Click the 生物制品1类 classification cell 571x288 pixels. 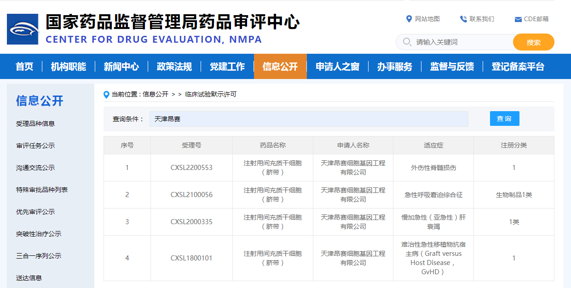coord(514,195)
